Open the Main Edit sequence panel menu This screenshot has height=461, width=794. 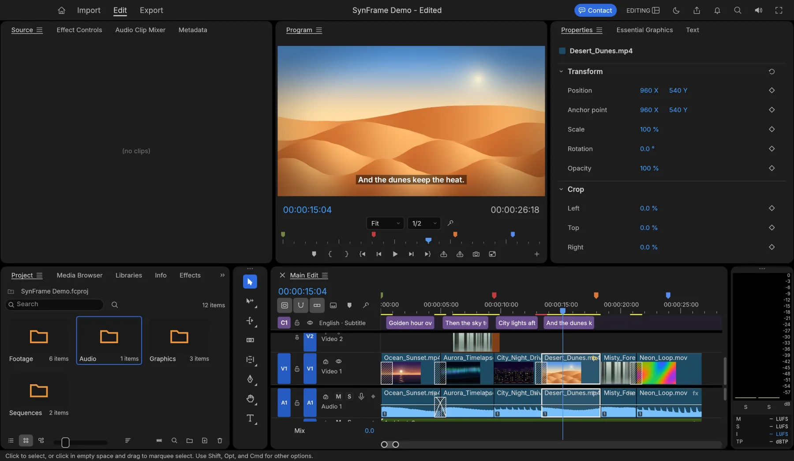click(325, 275)
